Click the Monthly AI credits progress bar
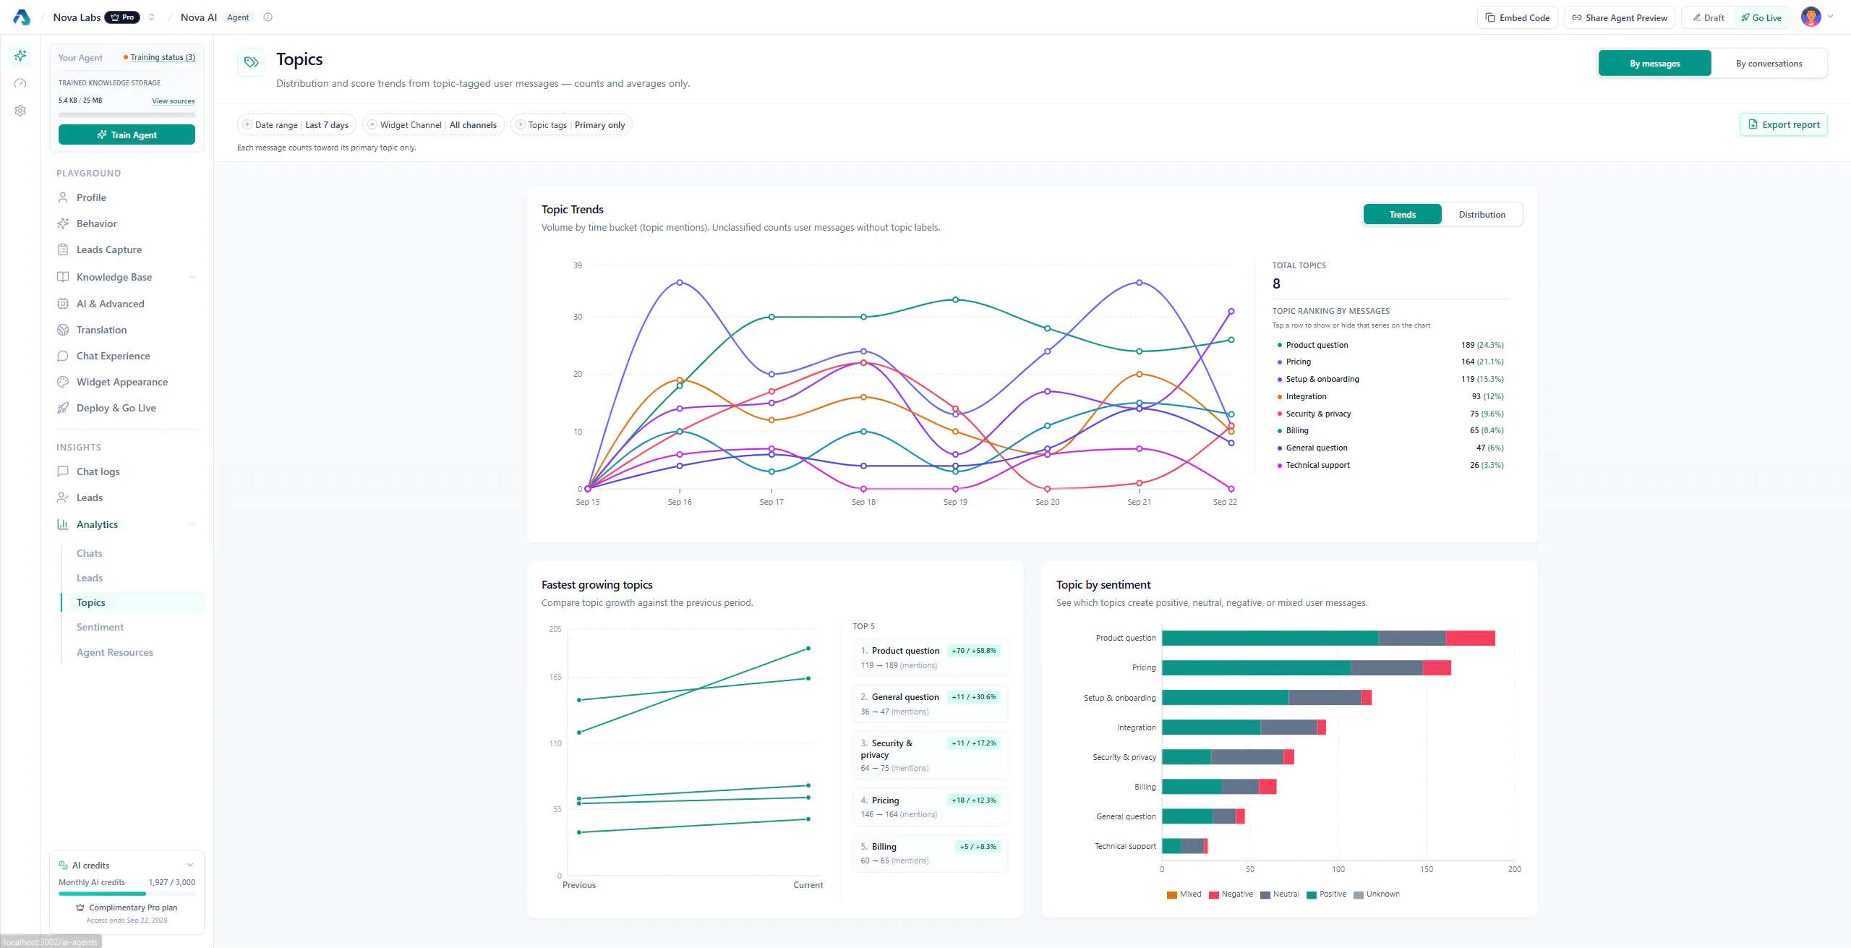Viewport: 1851px width, 948px height. 127,894
